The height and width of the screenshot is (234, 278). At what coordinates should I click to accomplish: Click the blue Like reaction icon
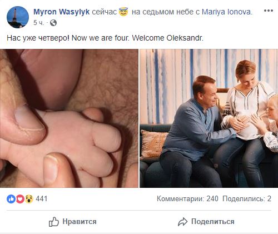[11, 199]
